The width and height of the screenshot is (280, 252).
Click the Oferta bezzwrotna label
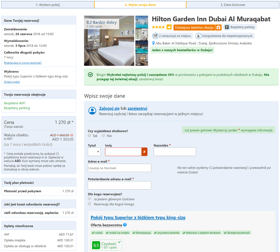click(x=106, y=225)
